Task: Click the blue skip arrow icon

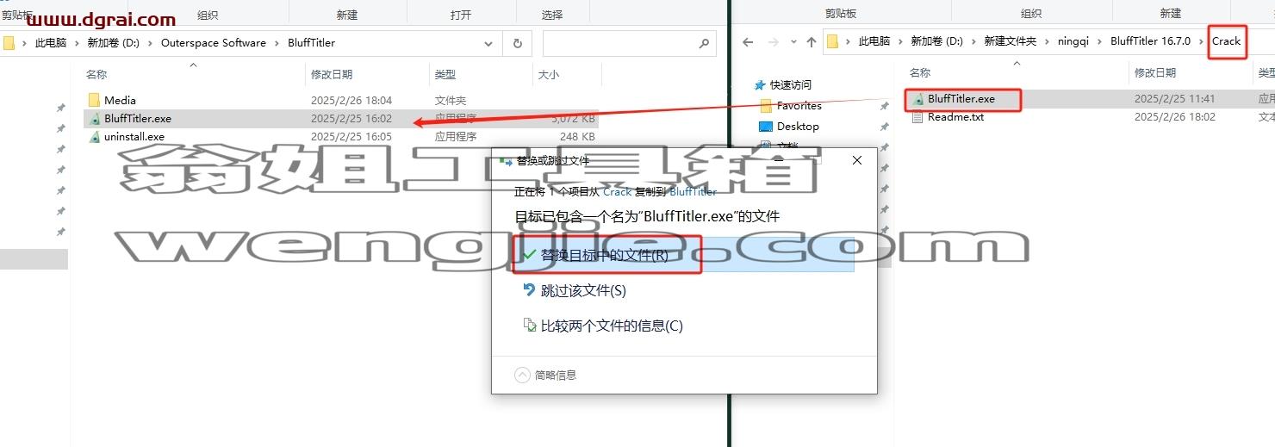Action: [x=530, y=290]
